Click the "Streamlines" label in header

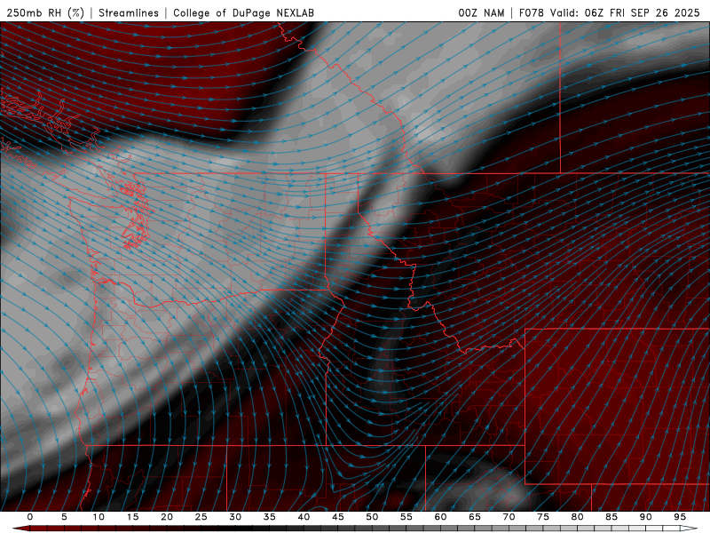pos(129,12)
